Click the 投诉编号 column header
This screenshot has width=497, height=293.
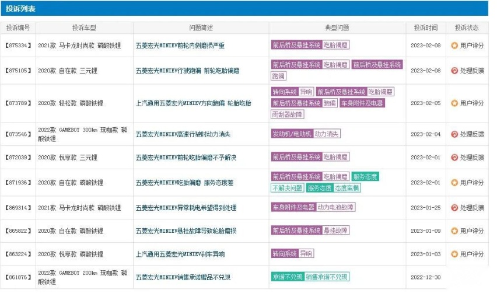tap(18, 28)
